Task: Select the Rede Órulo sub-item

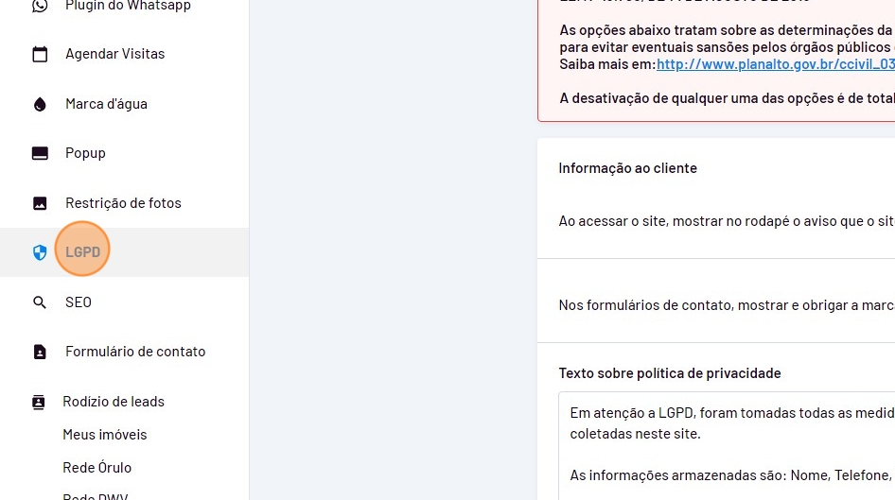Action: pyautogui.click(x=97, y=468)
